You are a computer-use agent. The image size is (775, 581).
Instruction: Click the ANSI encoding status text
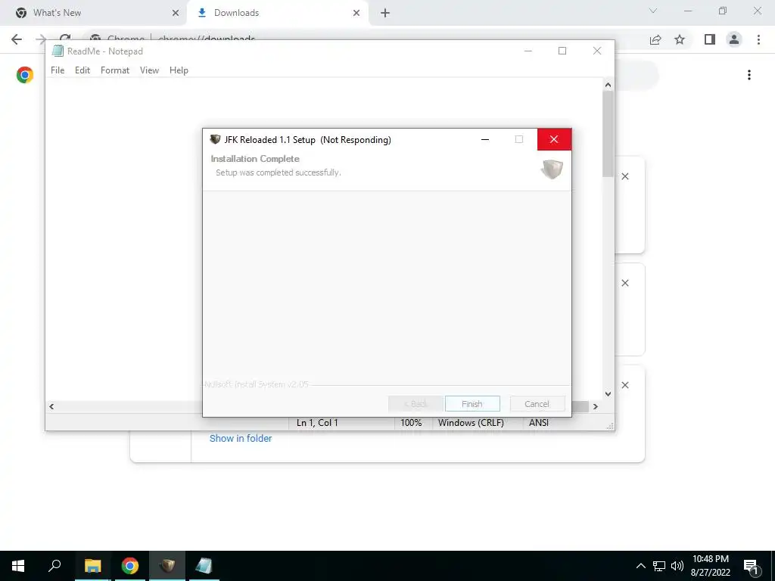coord(539,423)
